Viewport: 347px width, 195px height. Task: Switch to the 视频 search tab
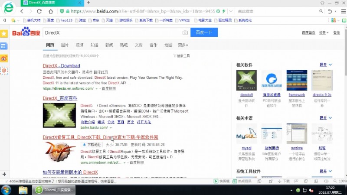tap(79, 45)
